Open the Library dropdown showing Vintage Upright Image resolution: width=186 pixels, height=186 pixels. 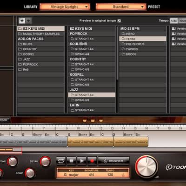(65, 7)
